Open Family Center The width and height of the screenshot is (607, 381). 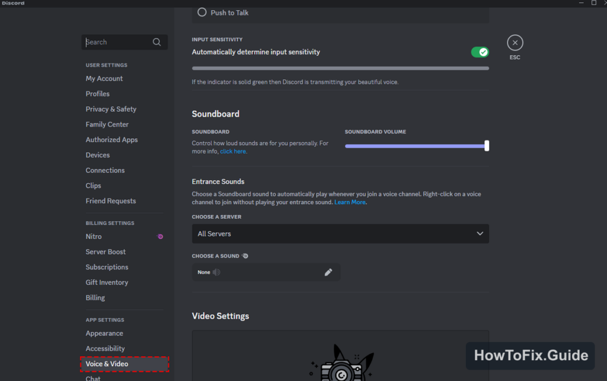pos(107,124)
